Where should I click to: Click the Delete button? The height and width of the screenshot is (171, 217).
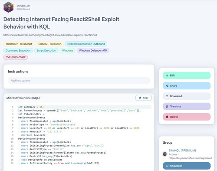[187, 117]
